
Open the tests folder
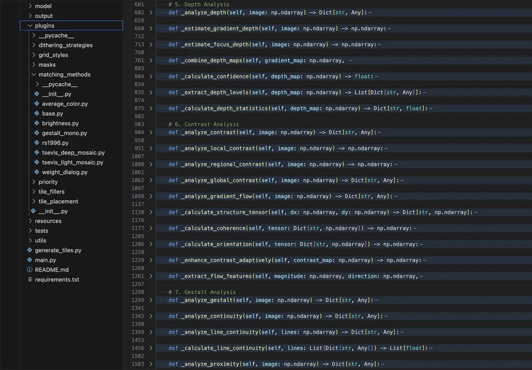tap(41, 231)
